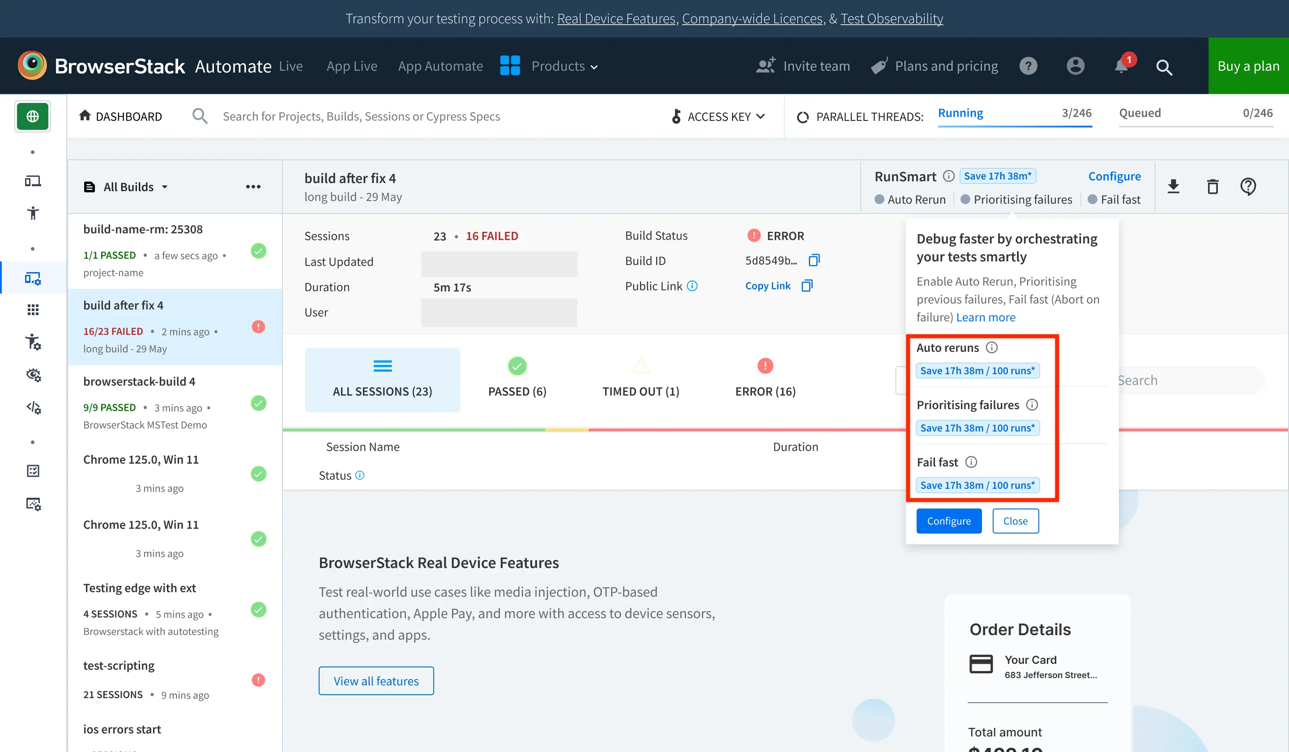Open the ACCESS KEY dropdown
Viewport: 1289px width, 752px height.
click(719, 117)
